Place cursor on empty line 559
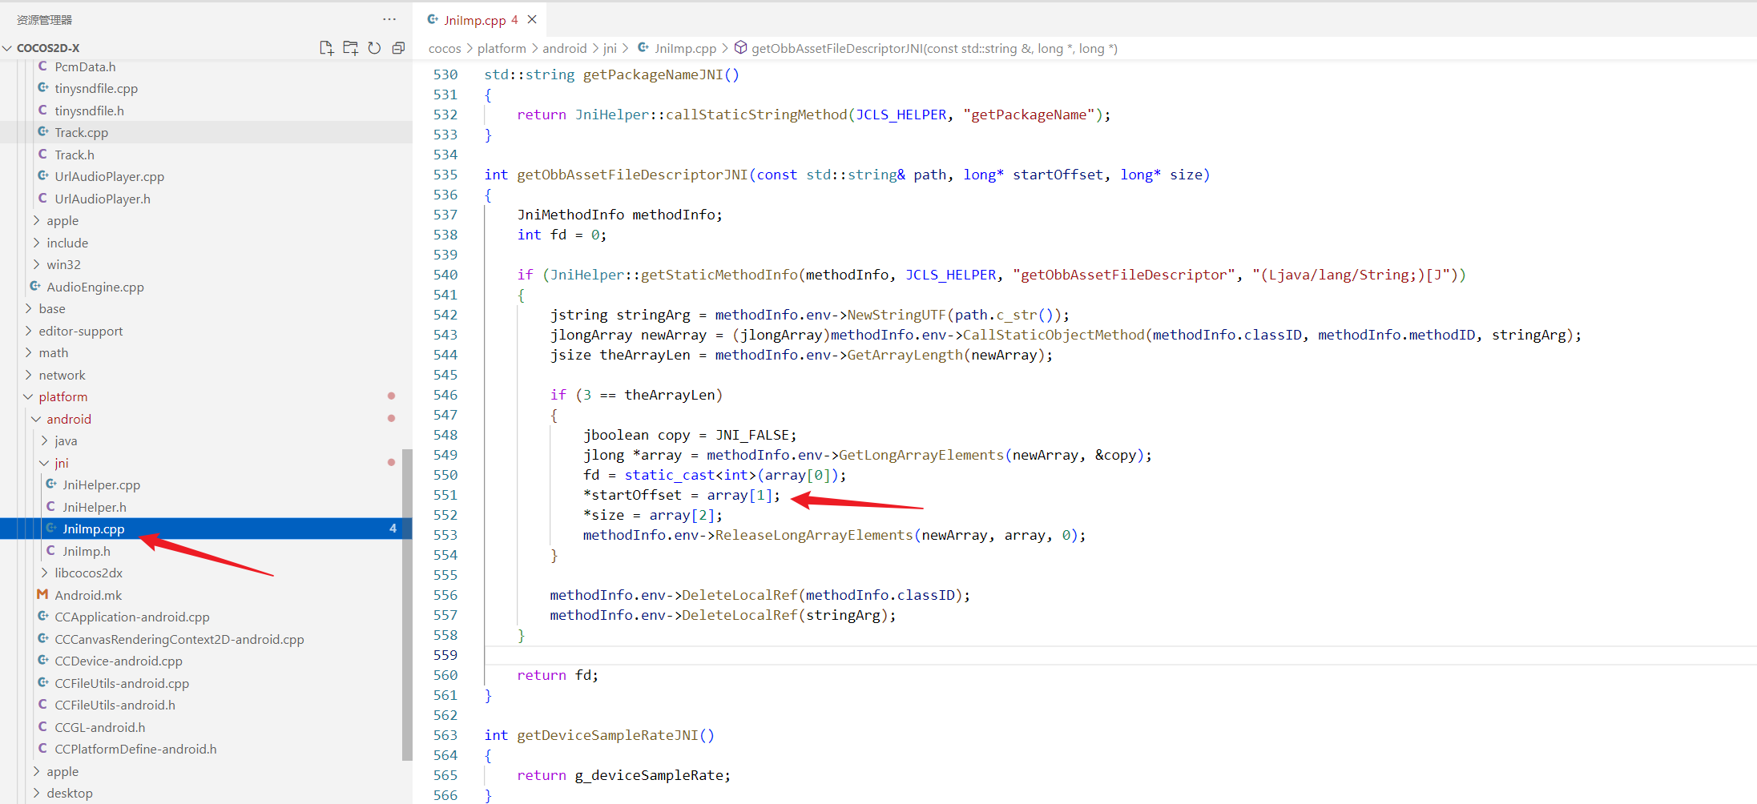The image size is (1757, 804). pos(1121,655)
